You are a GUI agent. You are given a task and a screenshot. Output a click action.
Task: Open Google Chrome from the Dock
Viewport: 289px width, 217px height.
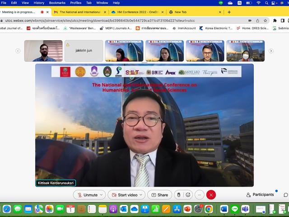[x=209, y=209]
